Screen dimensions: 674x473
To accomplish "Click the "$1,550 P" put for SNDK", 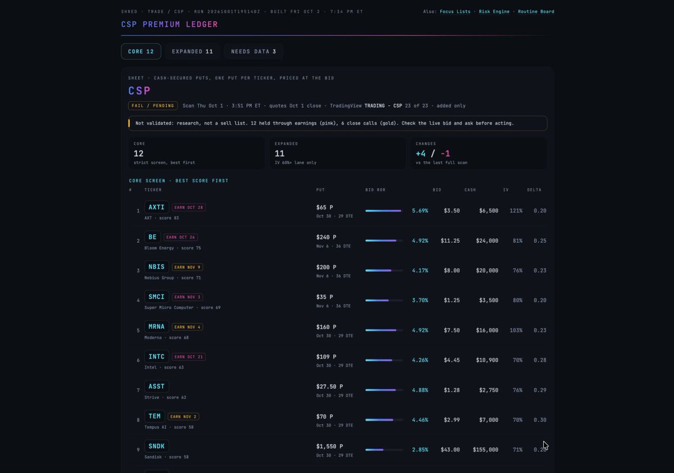I will click(x=330, y=446).
